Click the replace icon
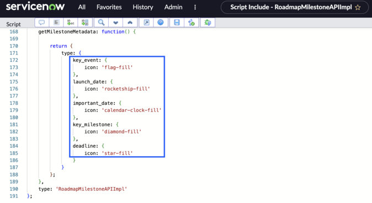Screen dimensions: 372x203 (71, 23)
